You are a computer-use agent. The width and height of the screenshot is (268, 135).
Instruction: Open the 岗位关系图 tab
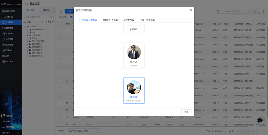click(129, 20)
